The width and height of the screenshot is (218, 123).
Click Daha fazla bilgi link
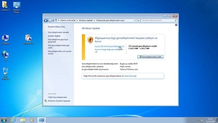coord(130,76)
